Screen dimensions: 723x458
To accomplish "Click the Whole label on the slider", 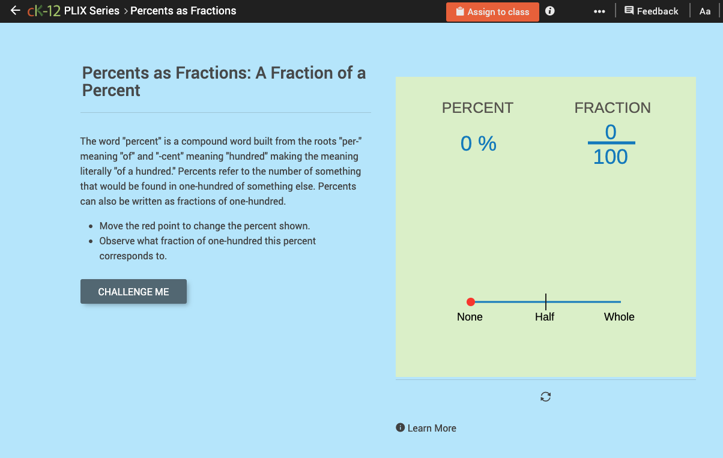I will (x=619, y=316).
